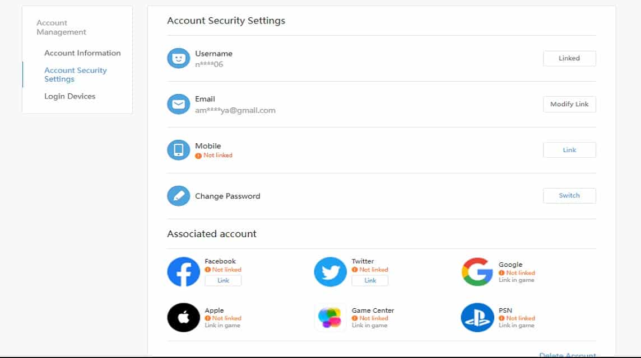Select the PSN PlayStation icon
The width and height of the screenshot is (641, 358).
point(477,318)
